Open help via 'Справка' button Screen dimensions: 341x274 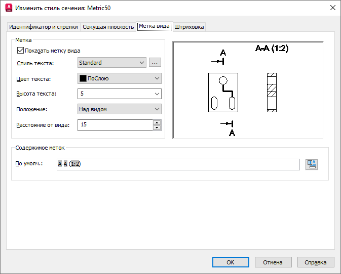pyautogui.click(x=316, y=262)
